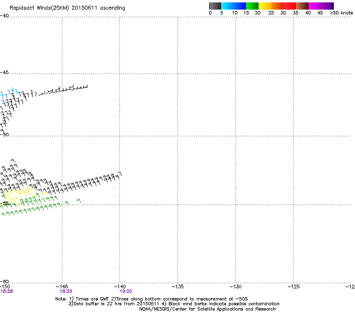Click the -135 longitude axis label
The image size is (355, 312).
tap(177, 287)
